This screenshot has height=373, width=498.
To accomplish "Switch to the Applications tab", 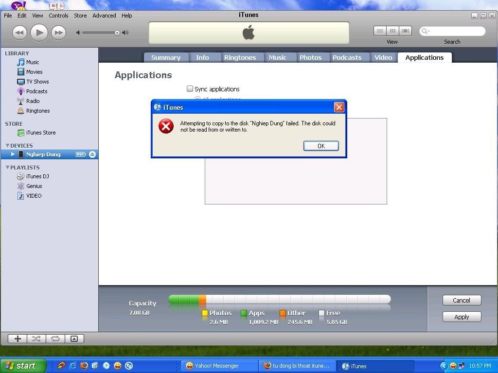I will click(x=425, y=58).
